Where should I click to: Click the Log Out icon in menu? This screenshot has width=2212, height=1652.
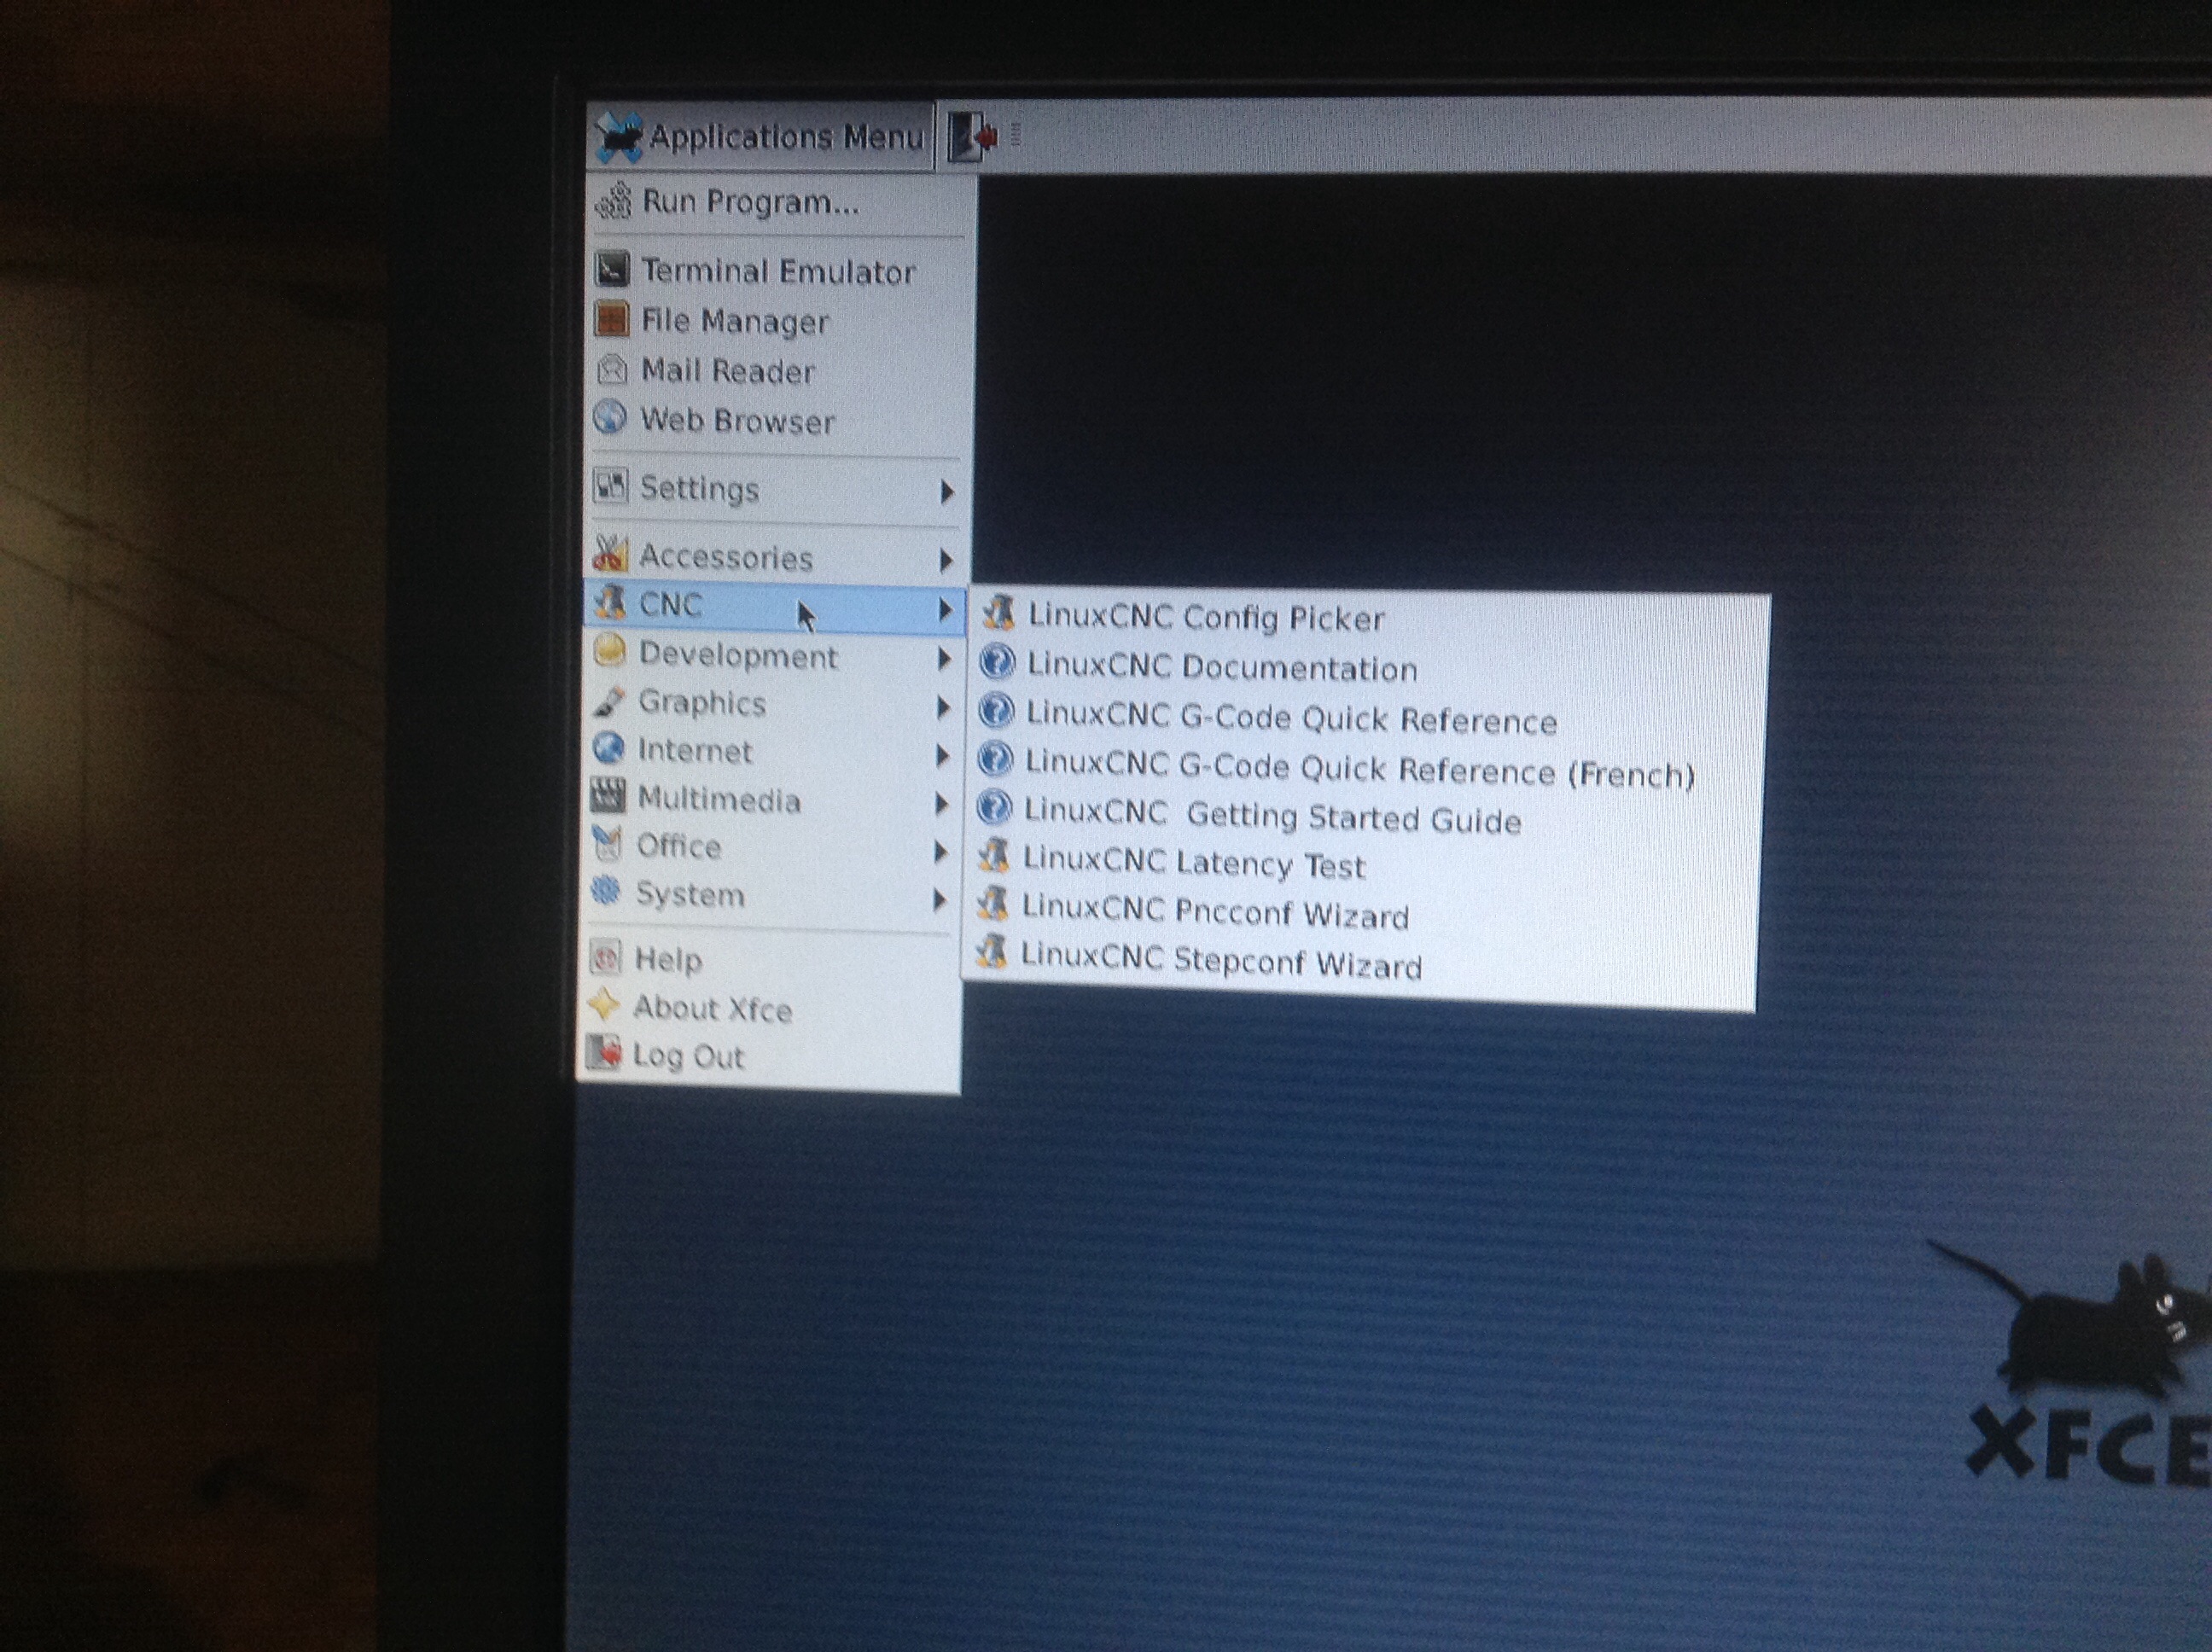(604, 1052)
